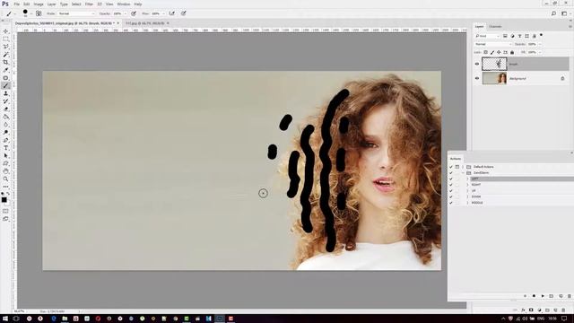The width and height of the screenshot is (574, 323).
Task: Expand the DOWN action
Action: pos(467,196)
